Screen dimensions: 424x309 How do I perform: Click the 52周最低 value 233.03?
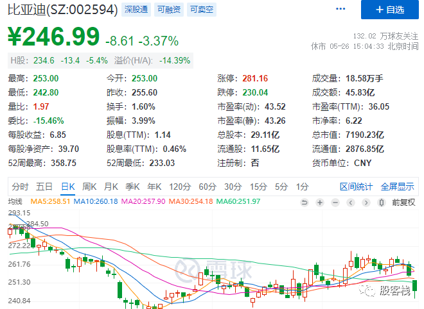(x=162, y=163)
